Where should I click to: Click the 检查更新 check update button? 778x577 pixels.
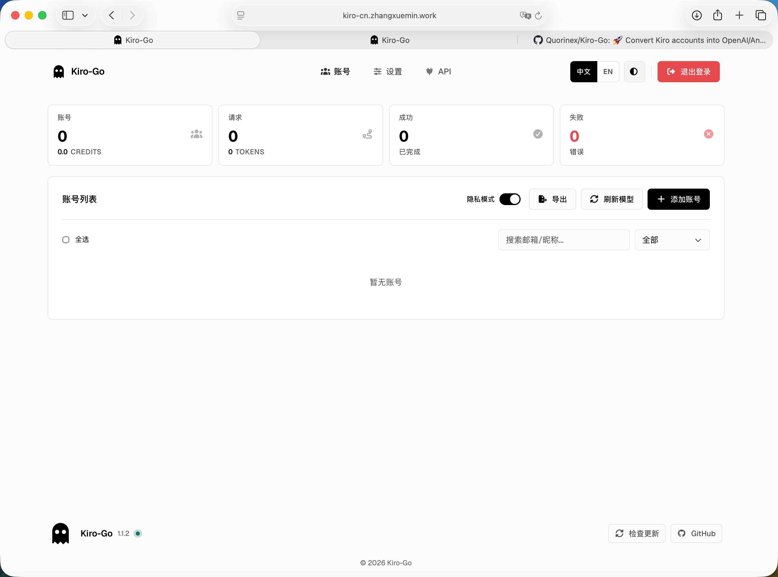tap(637, 533)
